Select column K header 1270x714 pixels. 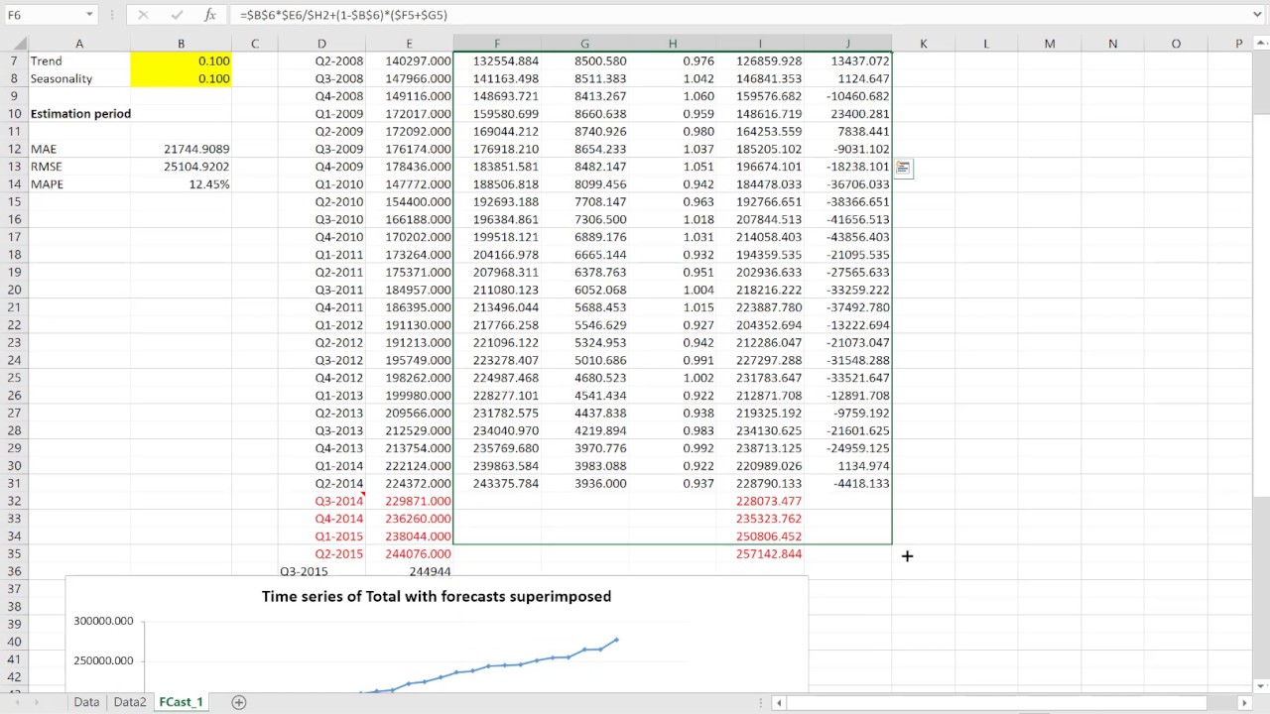coord(923,44)
